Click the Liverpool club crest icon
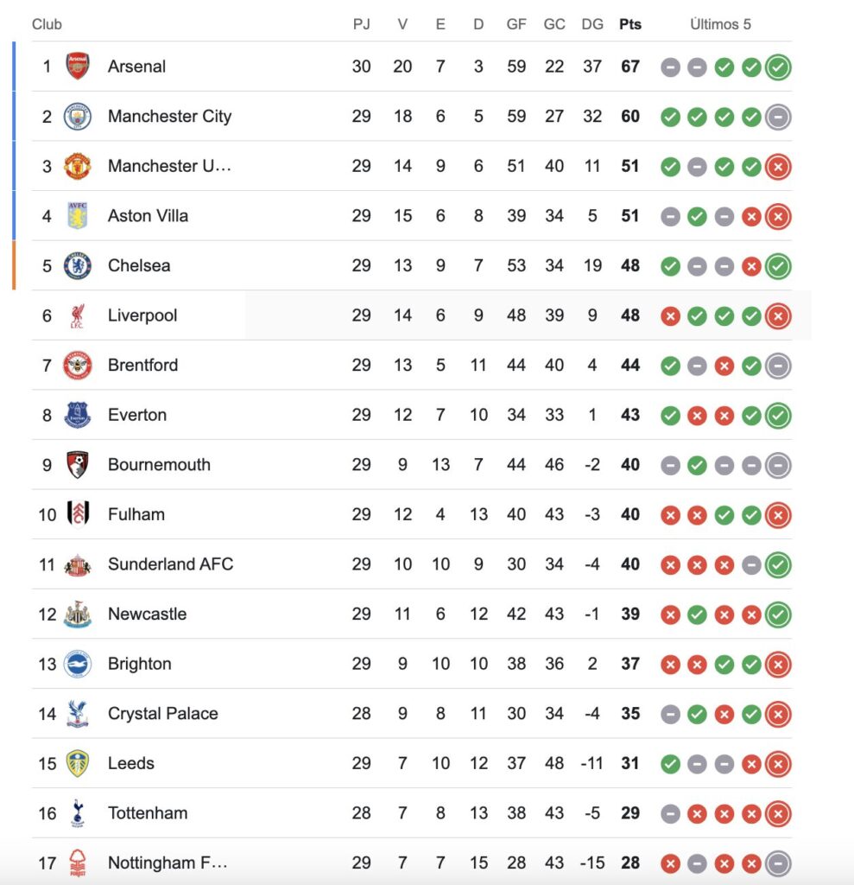854x885 pixels. pyautogui.click(x=78, y=316)
